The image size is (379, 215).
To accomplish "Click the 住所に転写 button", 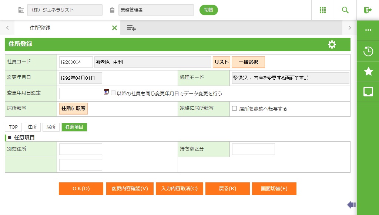I will 74,109.
